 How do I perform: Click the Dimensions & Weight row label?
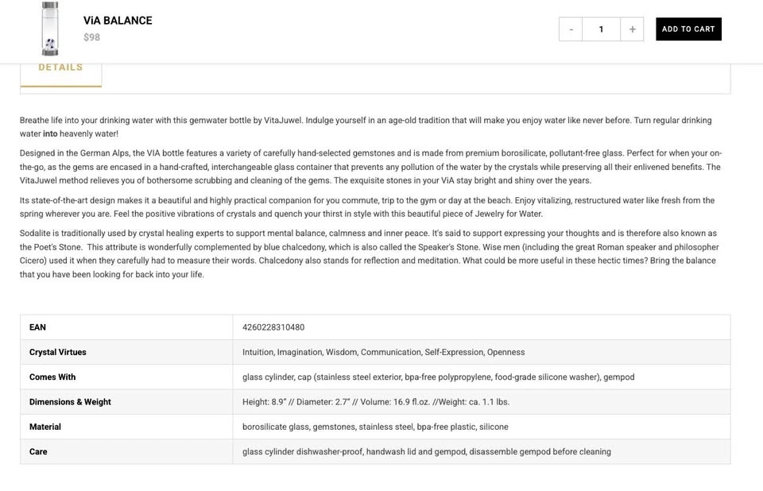pos(70,402)
